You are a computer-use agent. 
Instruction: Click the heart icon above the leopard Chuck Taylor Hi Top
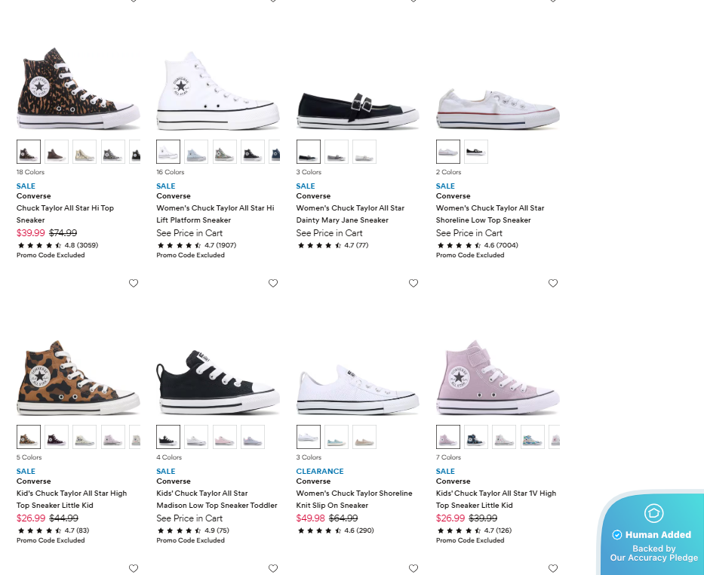tap(134, 2)
